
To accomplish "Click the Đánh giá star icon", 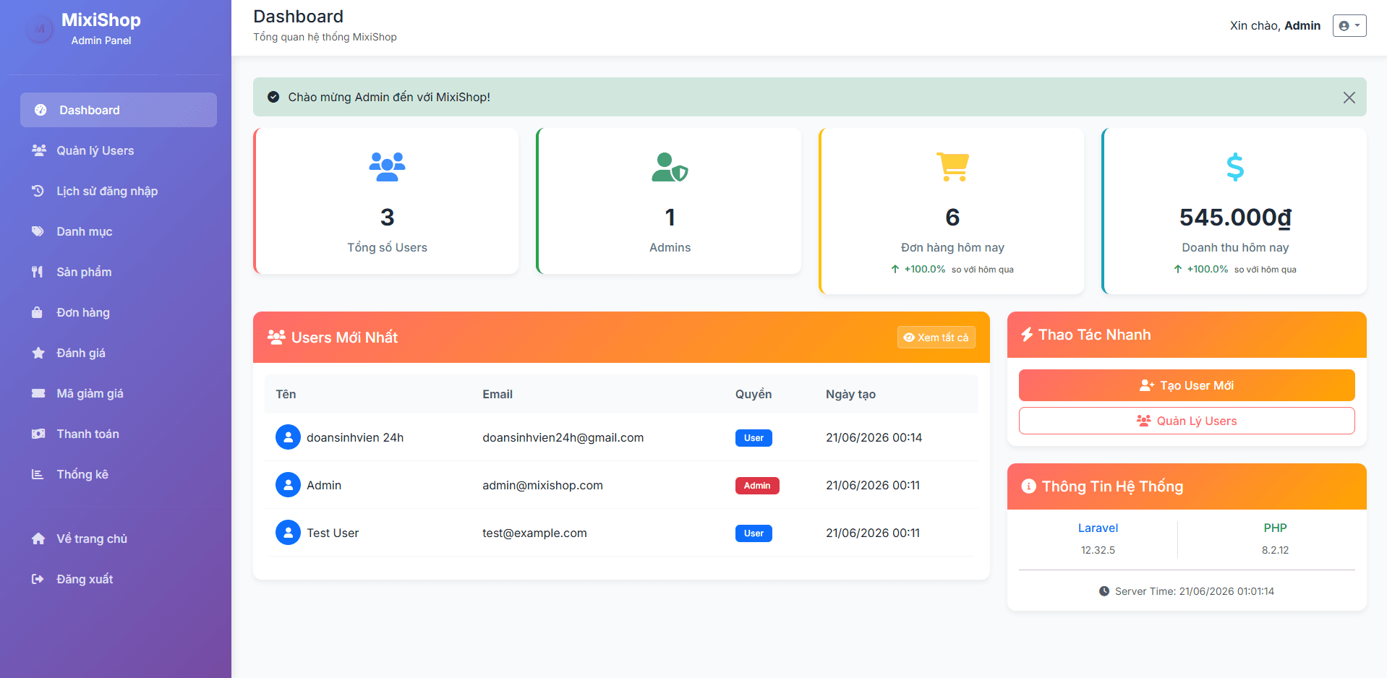I will [x=38, y=353].
